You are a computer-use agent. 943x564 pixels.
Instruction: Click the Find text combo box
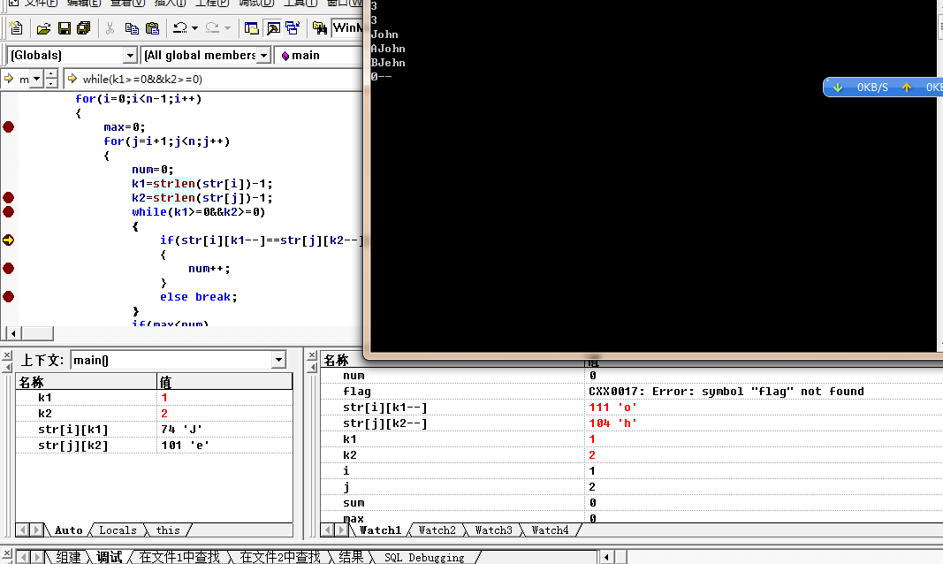pyautogui.click(x=347, y=27)
